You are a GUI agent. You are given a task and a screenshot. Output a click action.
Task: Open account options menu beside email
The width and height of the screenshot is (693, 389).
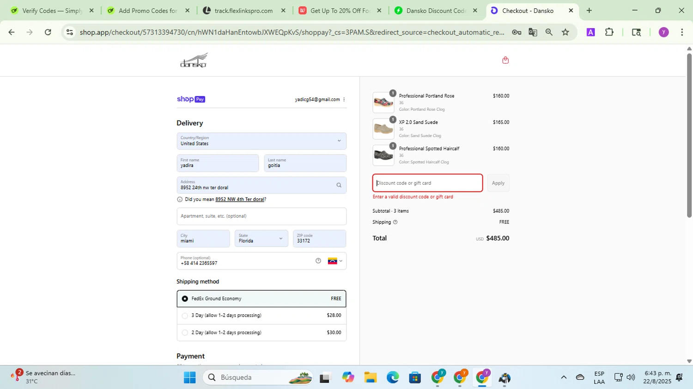tap(344, 100)
